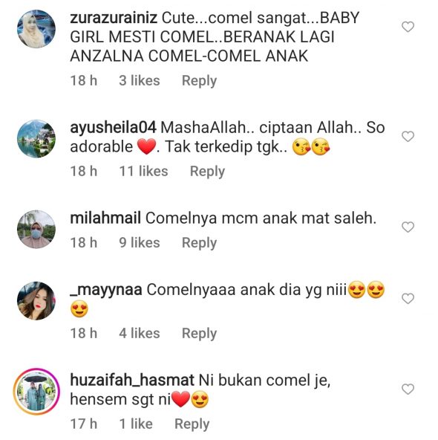Open the zurazurainiz username link
The height and width of the screenshot is (440, 438).
114,18
